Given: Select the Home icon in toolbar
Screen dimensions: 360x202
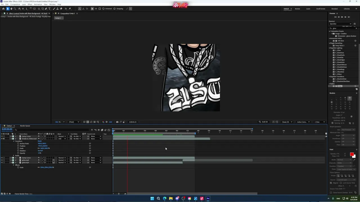Looking at the screenshot, I should tap(3, 9).
